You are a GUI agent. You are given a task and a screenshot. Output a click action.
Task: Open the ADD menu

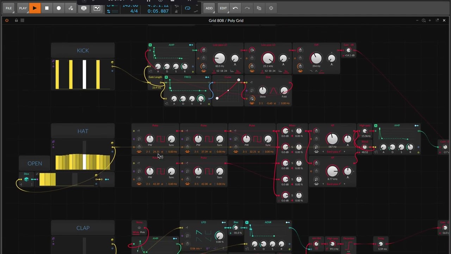[x=209, y=8]
